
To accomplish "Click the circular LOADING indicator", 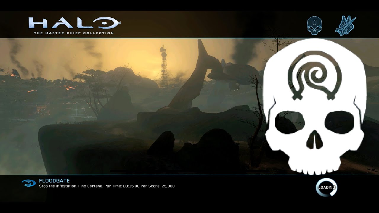I will 326,187.
